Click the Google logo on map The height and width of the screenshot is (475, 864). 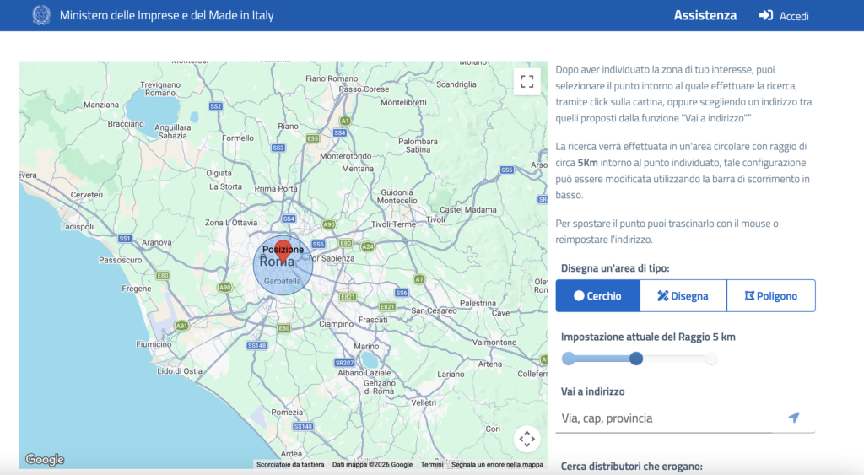point(45,460)
